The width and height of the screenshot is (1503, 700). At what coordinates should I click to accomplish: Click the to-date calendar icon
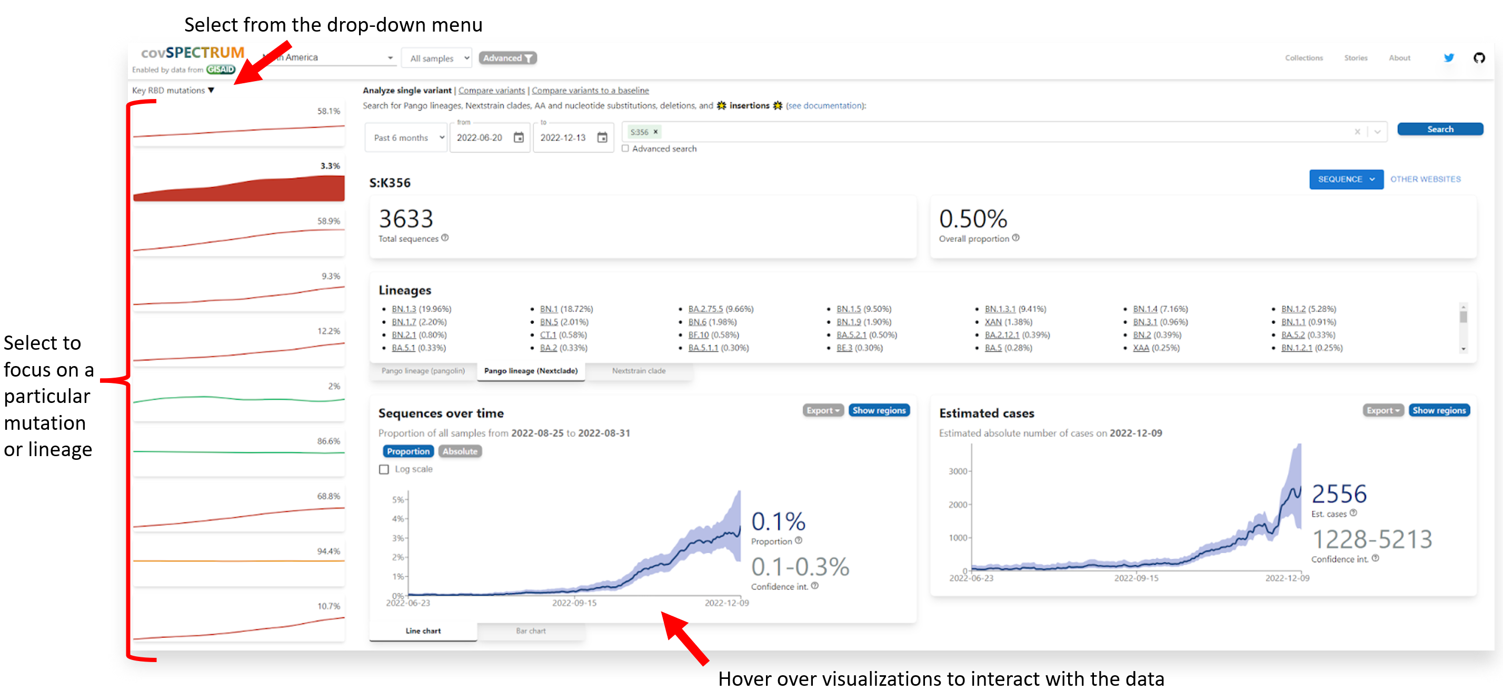(x=602, y=138)
